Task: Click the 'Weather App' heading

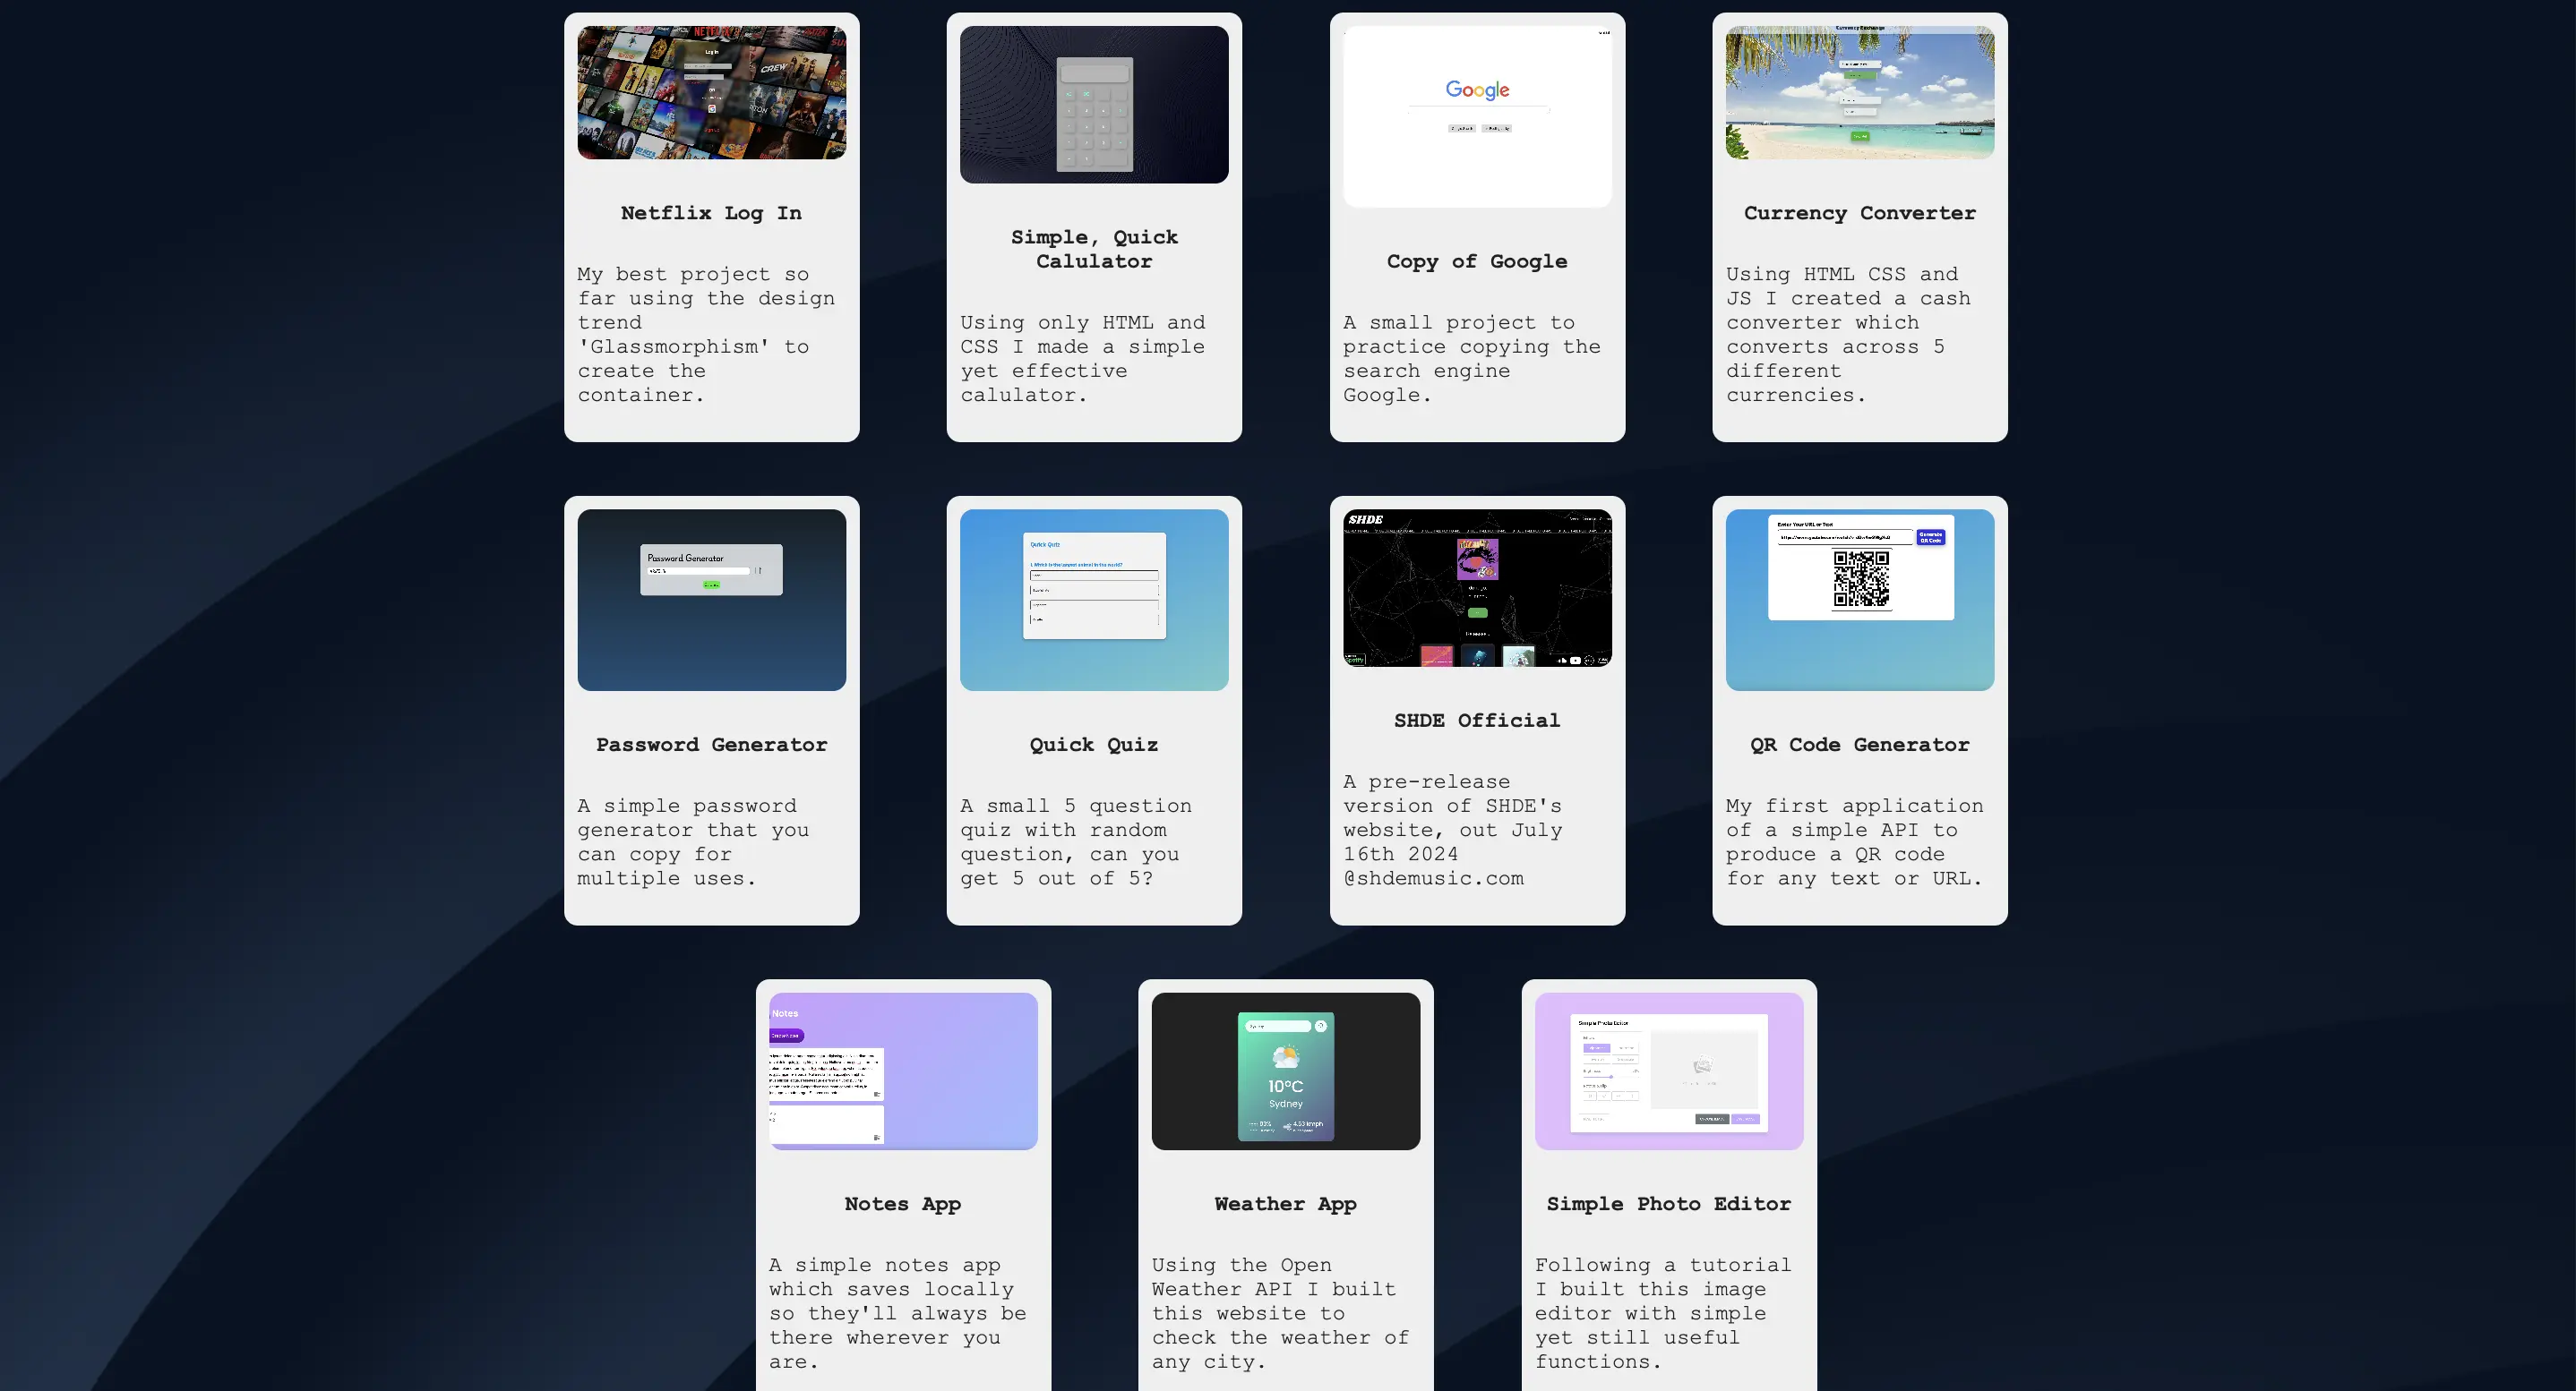Action: [x=1285, y=1204]
